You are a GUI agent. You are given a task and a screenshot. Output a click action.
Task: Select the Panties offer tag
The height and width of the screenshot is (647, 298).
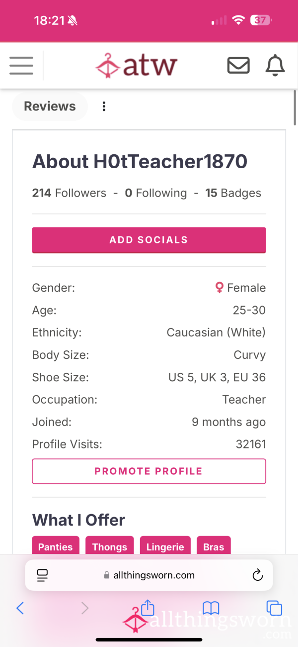56,546
